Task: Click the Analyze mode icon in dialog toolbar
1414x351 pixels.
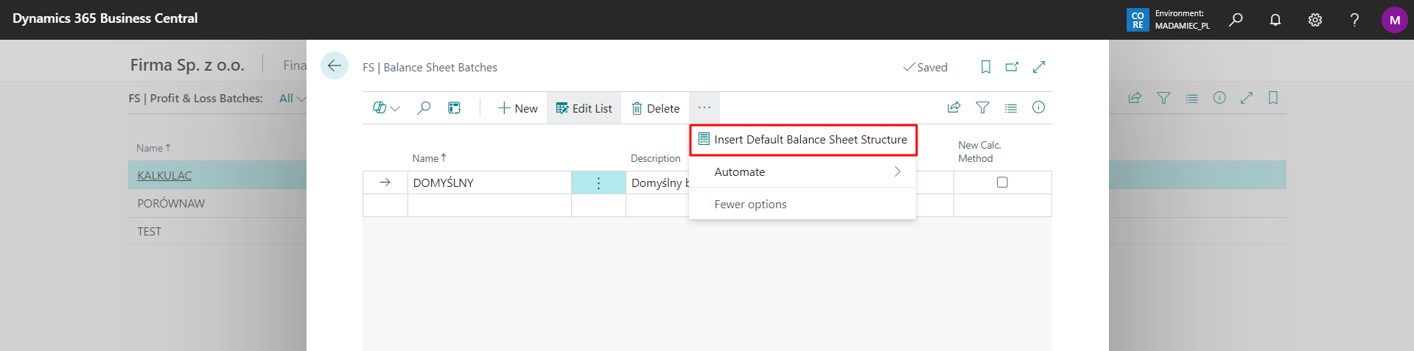Action: click(455, 108)
